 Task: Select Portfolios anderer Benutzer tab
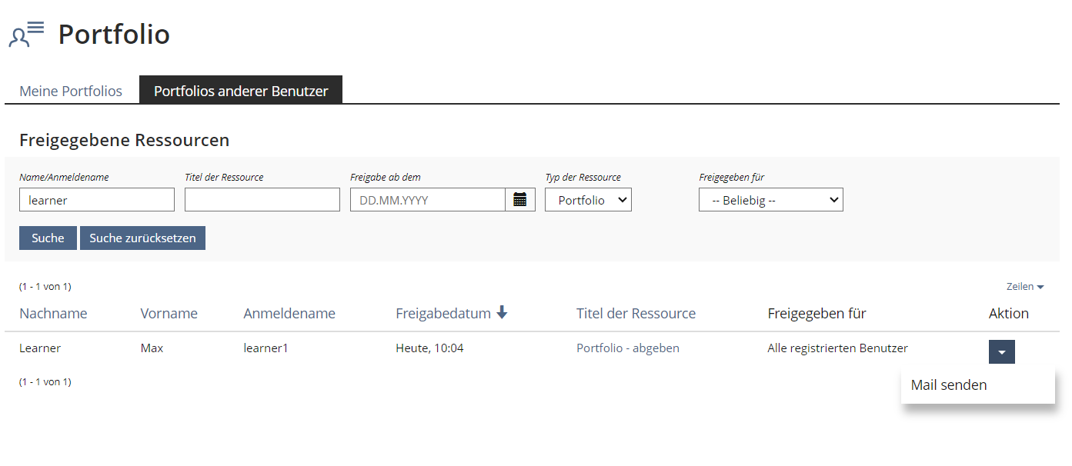coord(241,91)
